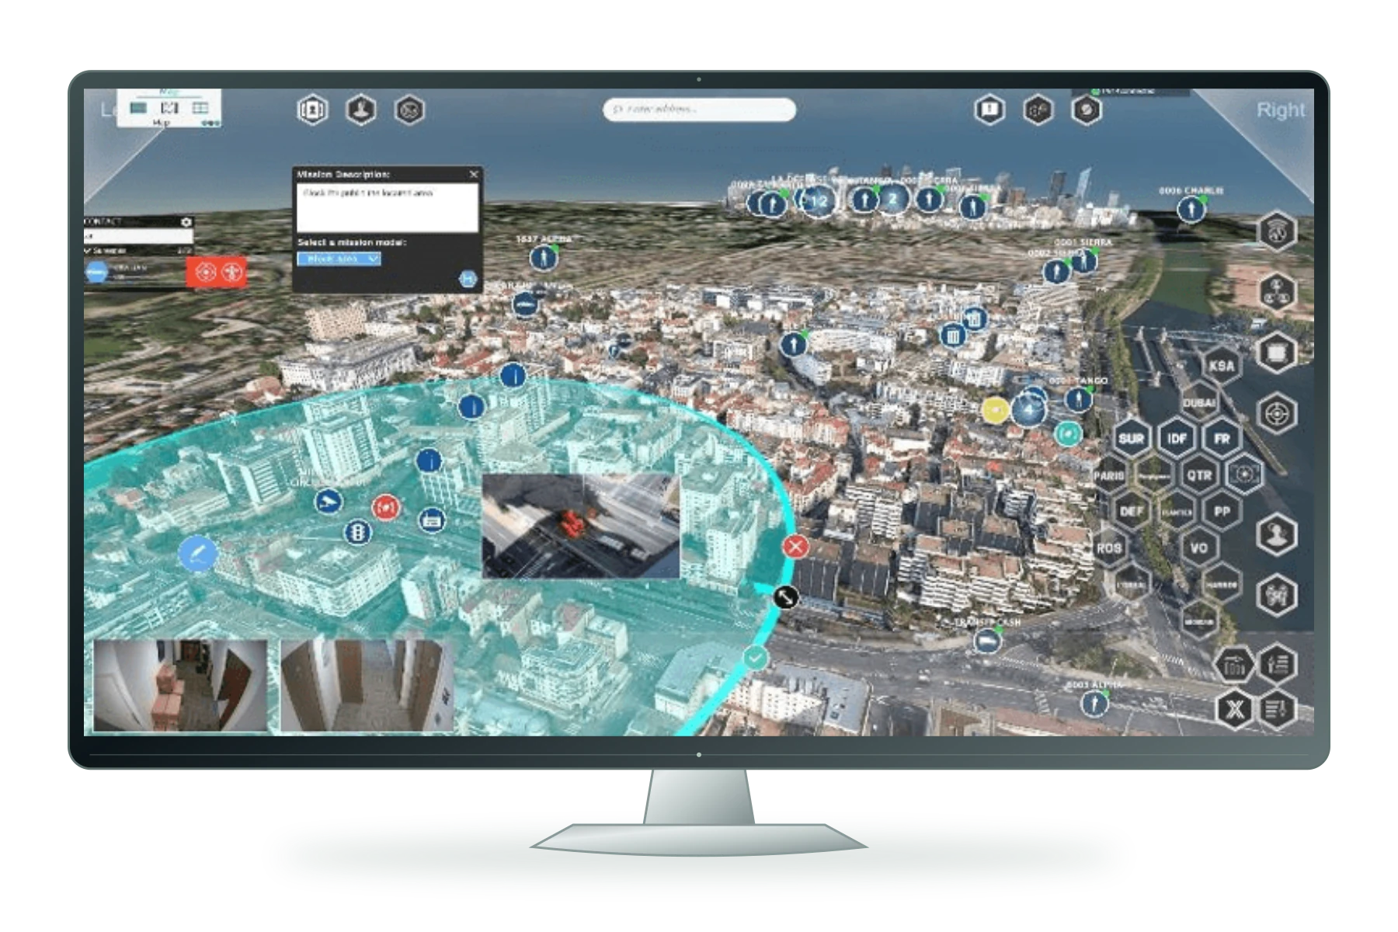Image resolution: width=1398 pixels, height=932 pixels.
Task: Open the operator profile hexagon on right sidebar
Action: pos(1278,534)
